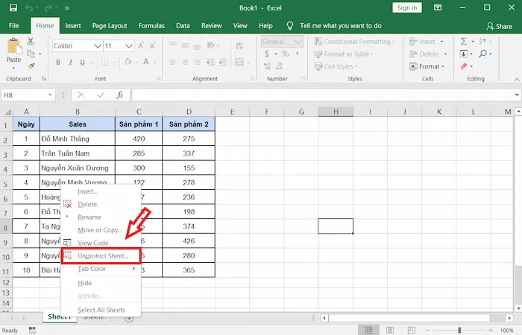Click the Increase Indent icon
The image size is (522, 335).
click(x=223, y=62)
